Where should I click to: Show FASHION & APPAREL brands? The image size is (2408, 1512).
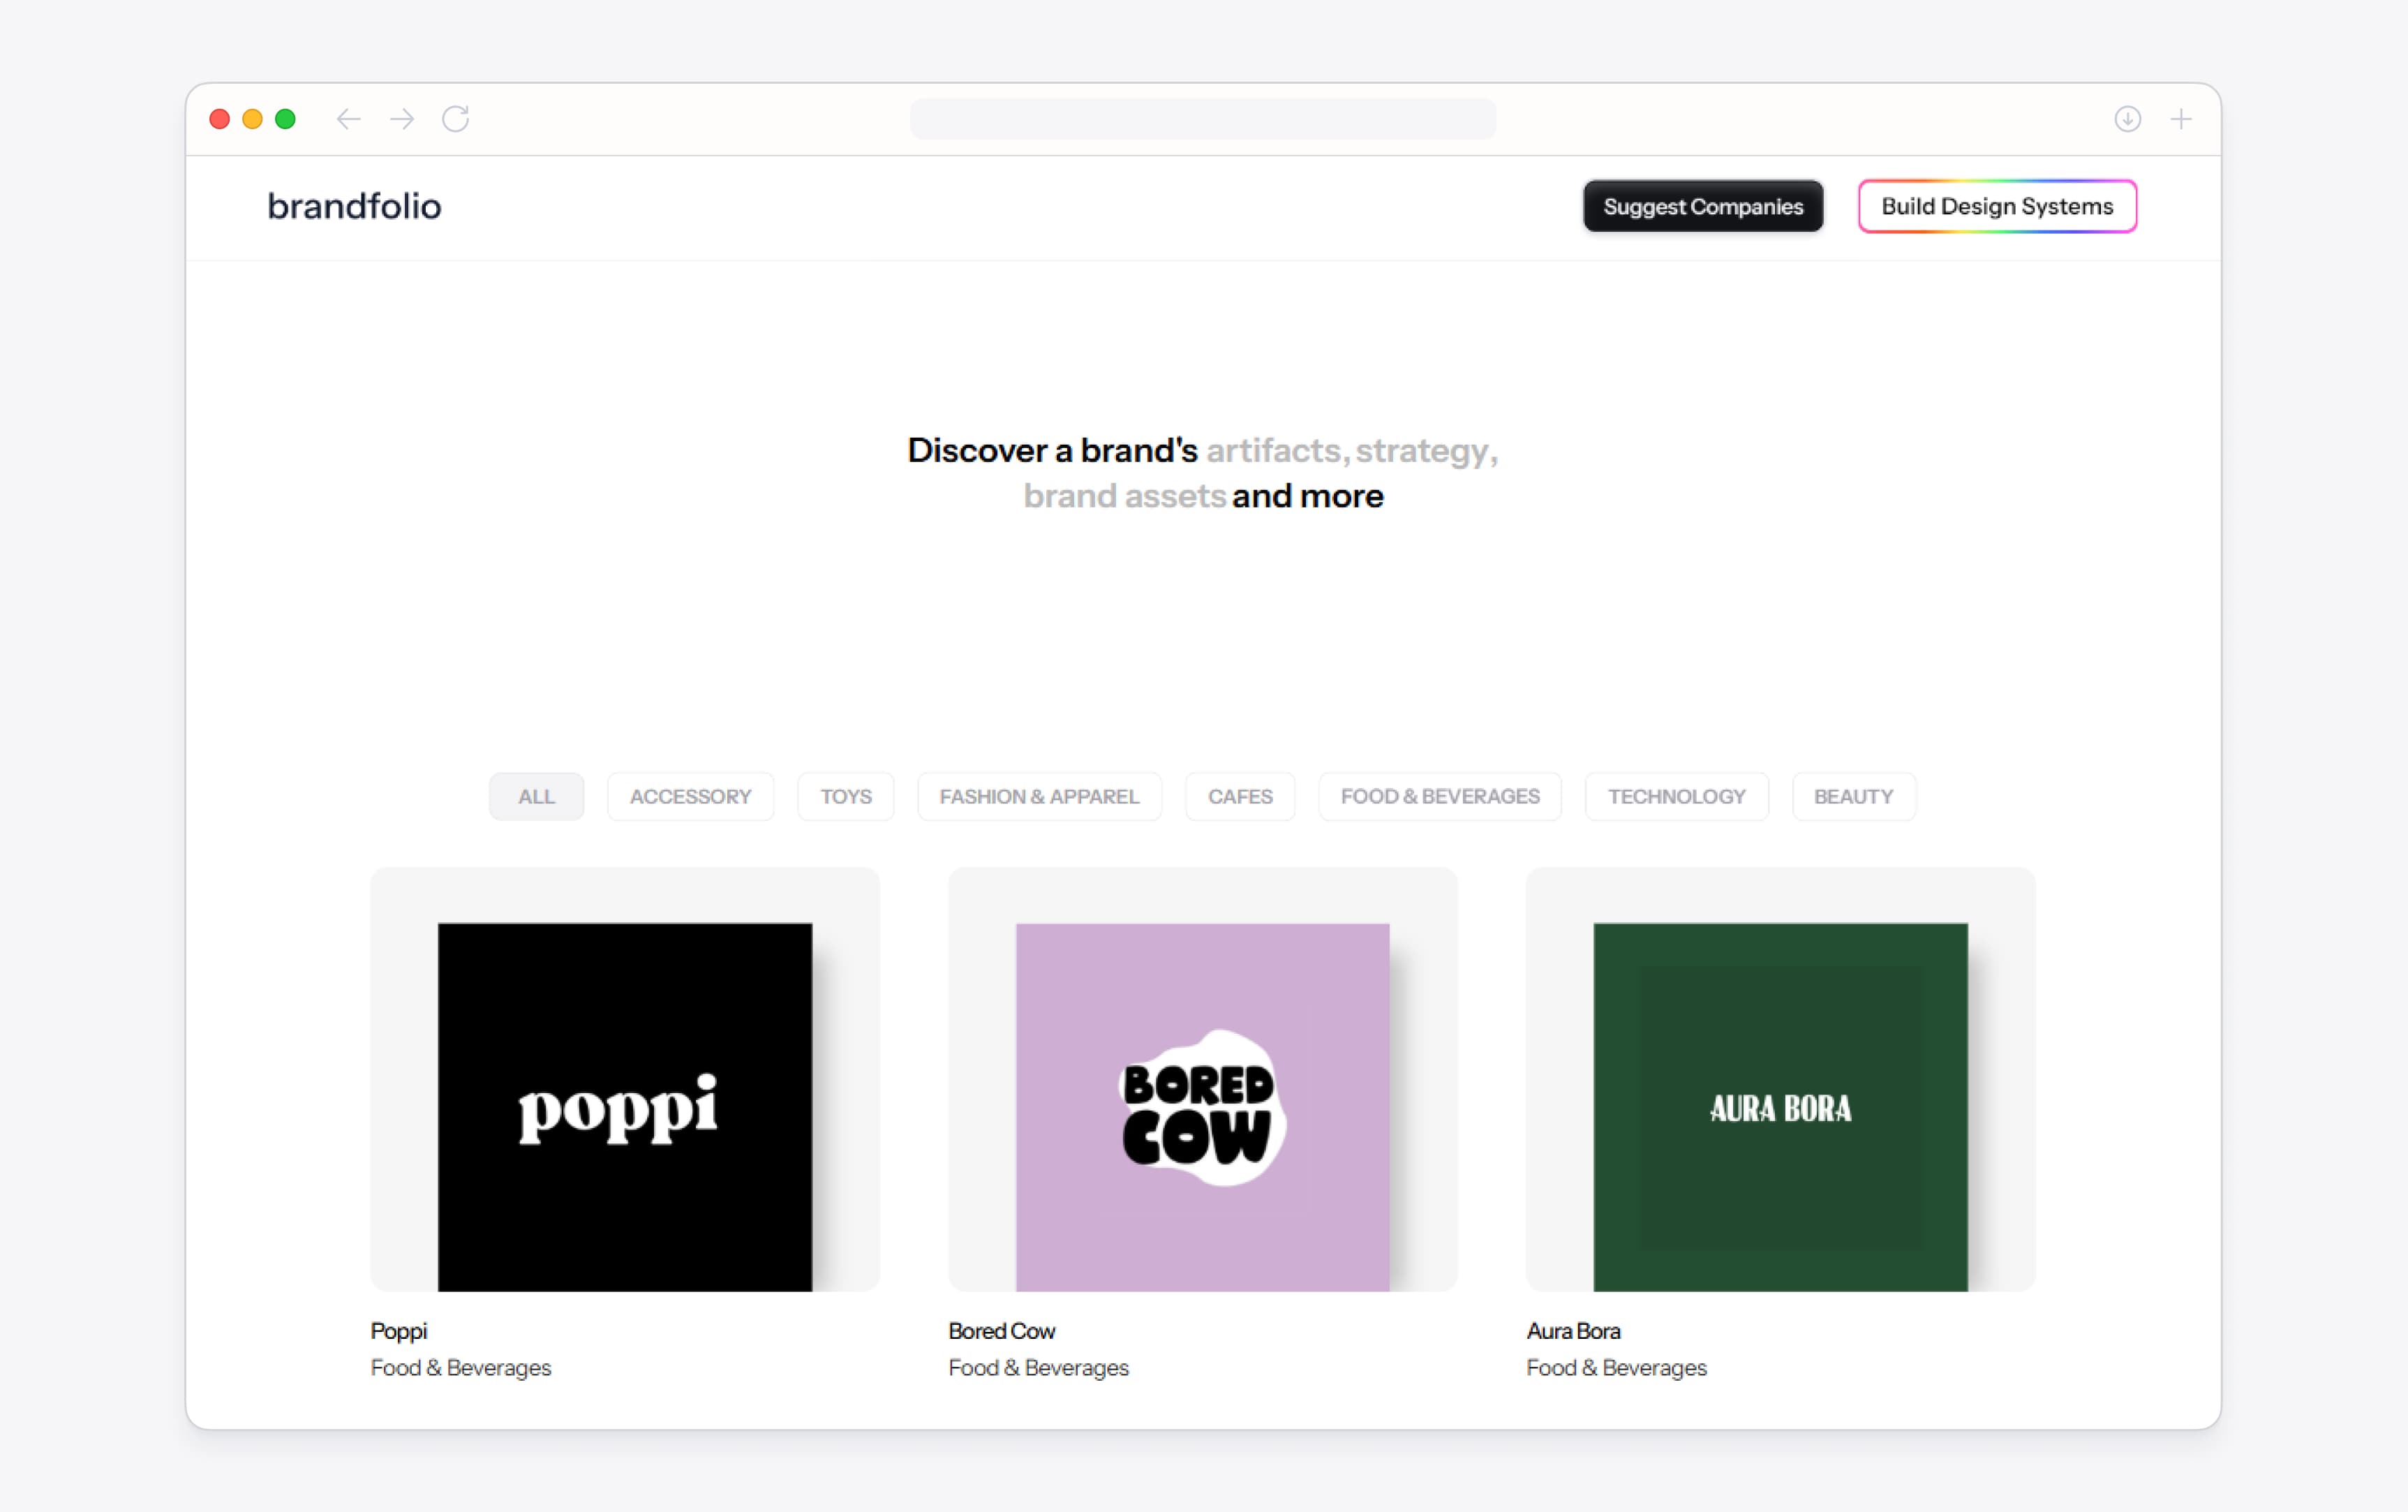1039,796
